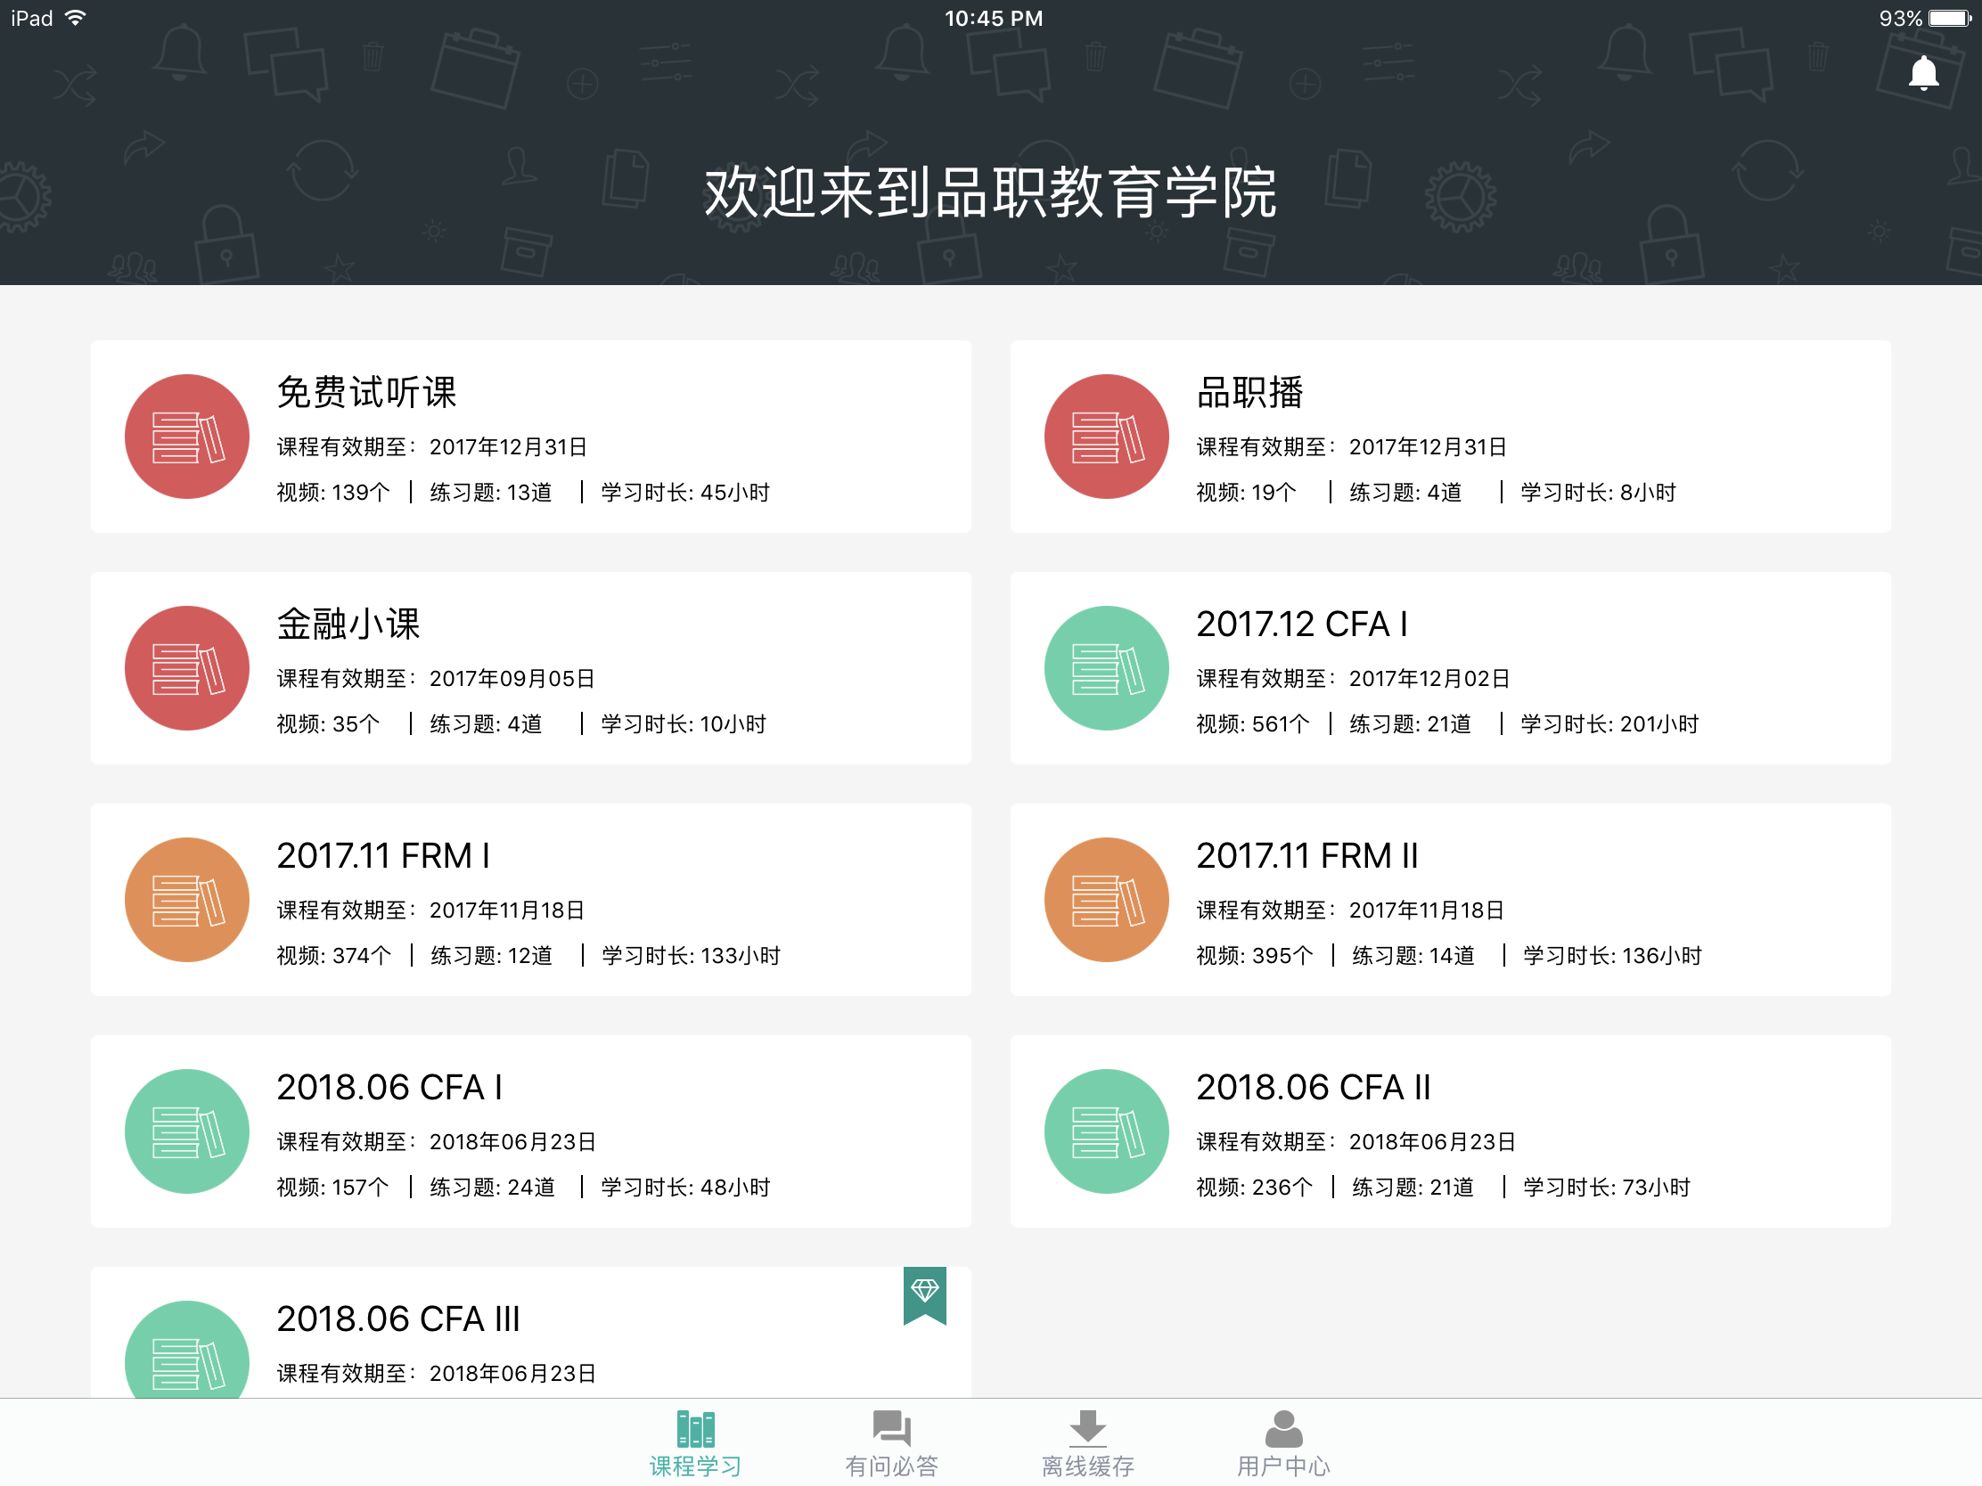Tap 学习时长: 201小时 in 2017.12 CFA I
Viewport: 1982px width, 1486px height.
[1610, 723]
